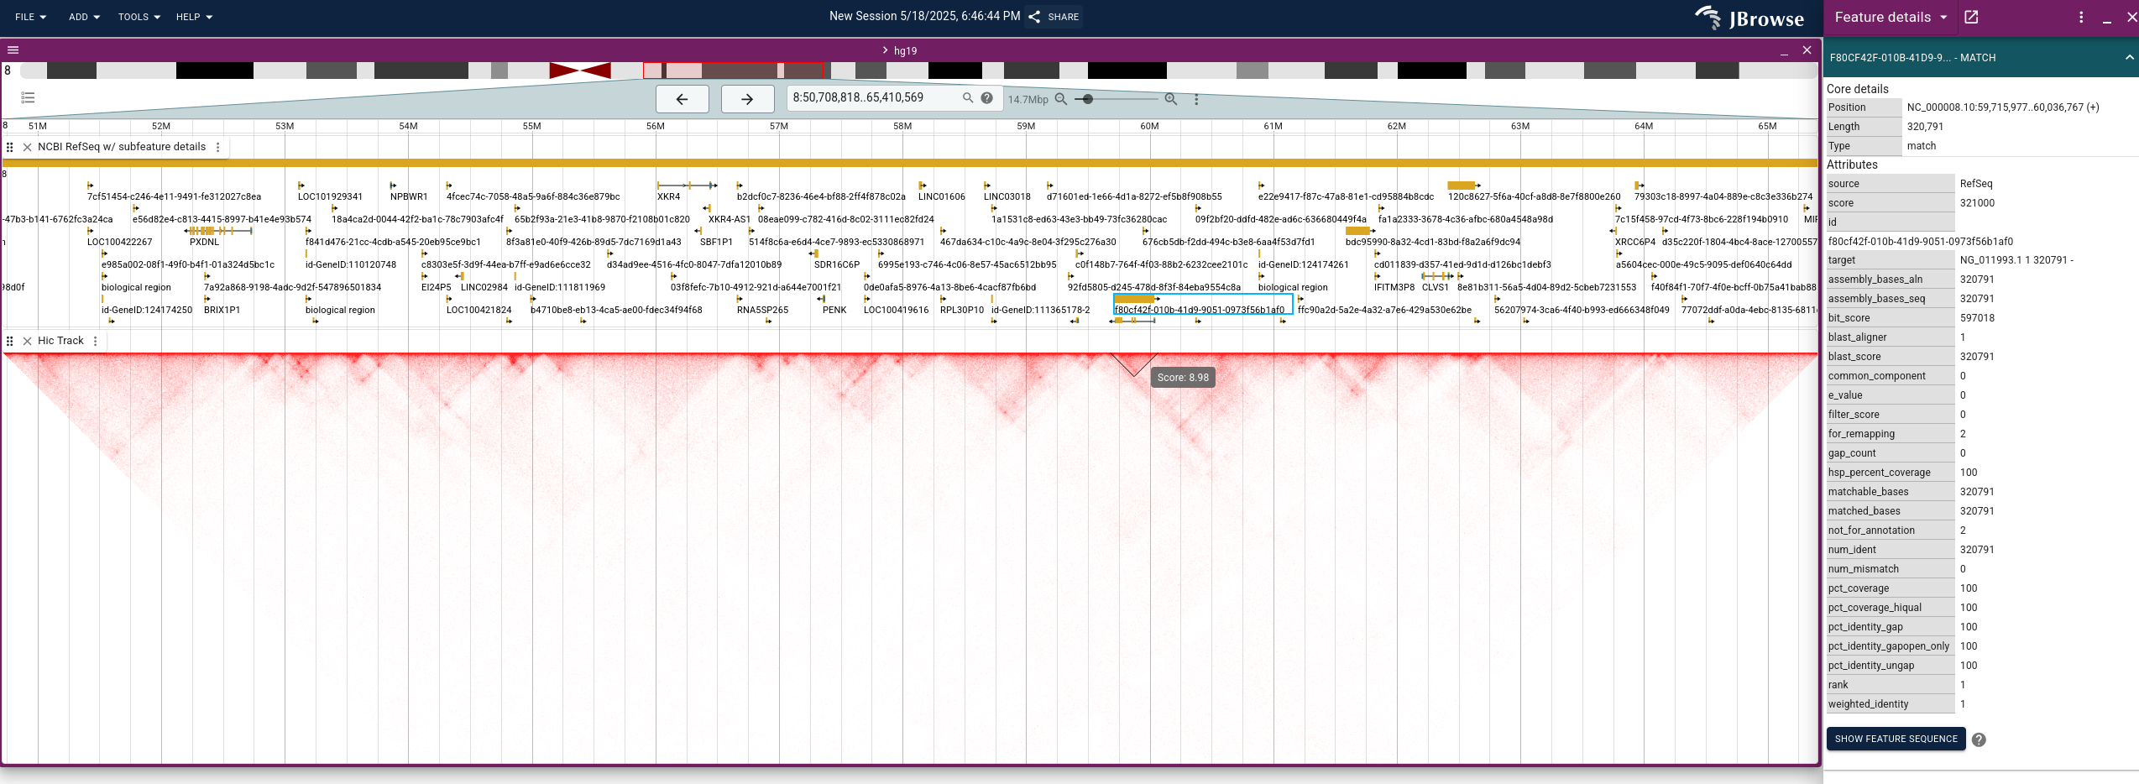2139x784 pixels.
Task: Click the genomic location input field
Action: pos(865,98)
